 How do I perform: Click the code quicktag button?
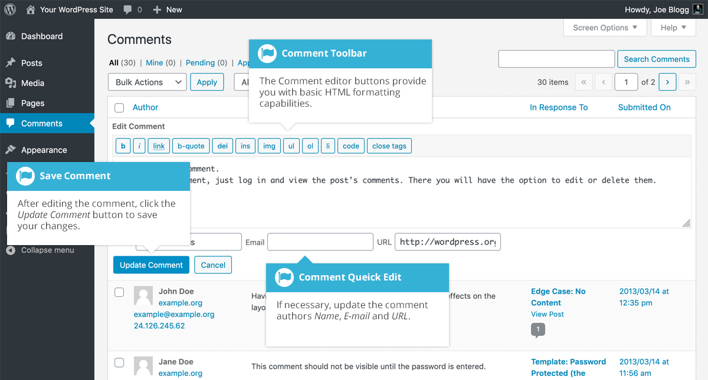point(351,146)
